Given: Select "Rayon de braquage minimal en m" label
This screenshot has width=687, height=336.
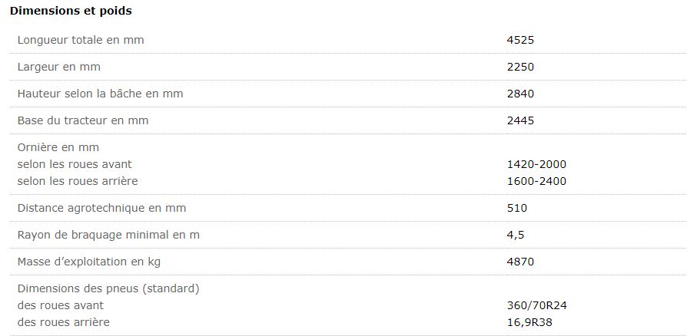Looking at the screenshot, I should coord(108,235).
